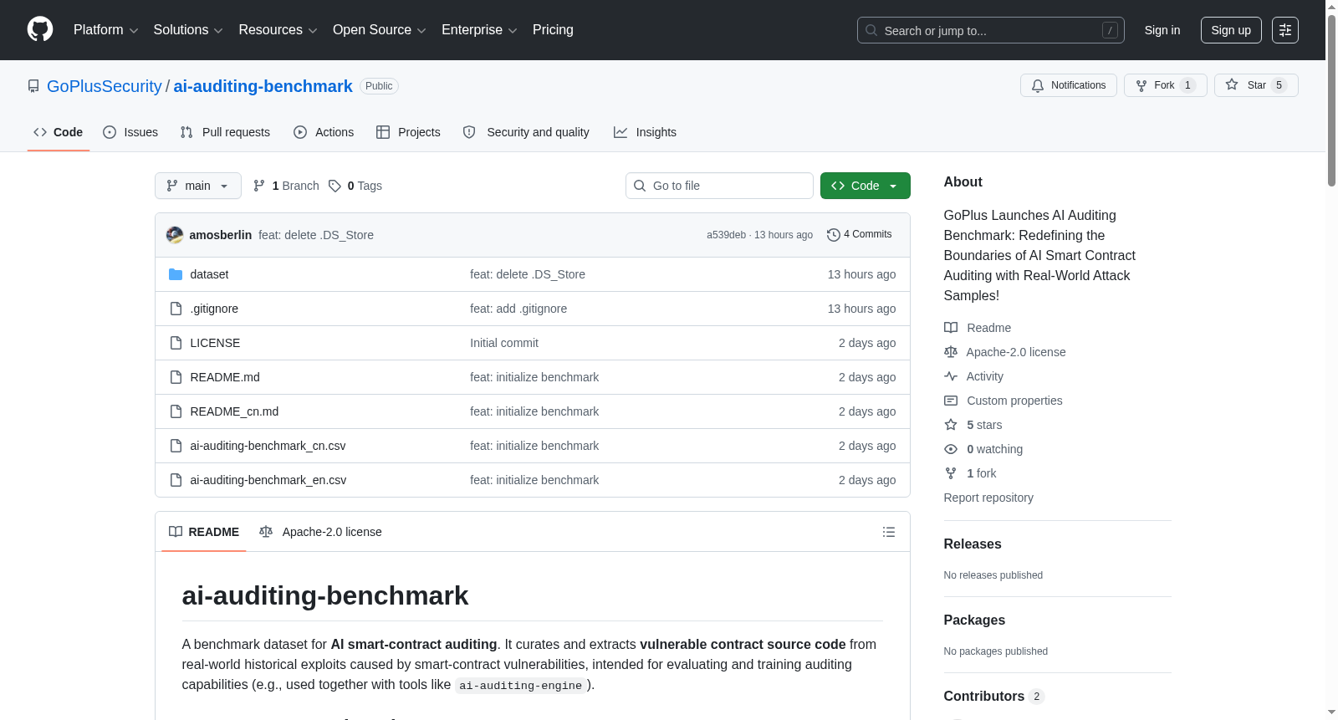The height and width of the screenshot is (720, 1338).
Task: Expand the Resources menu
Action: click(x=278, y=30)
